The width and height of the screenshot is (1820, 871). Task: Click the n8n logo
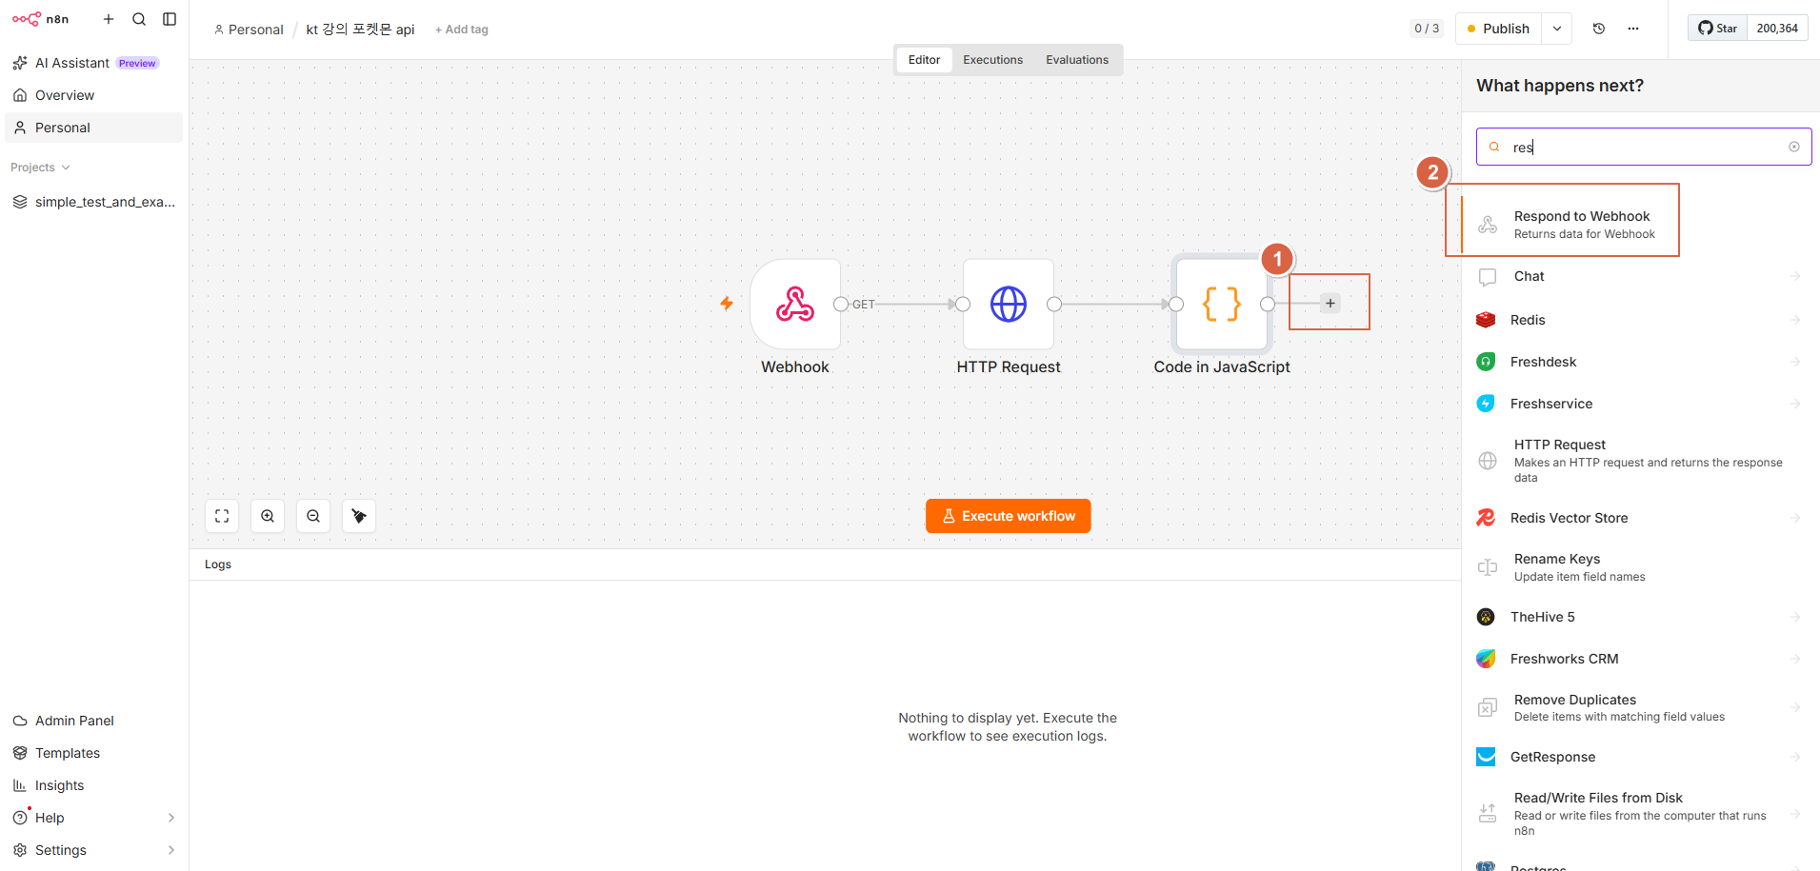[x=40, y=19]
